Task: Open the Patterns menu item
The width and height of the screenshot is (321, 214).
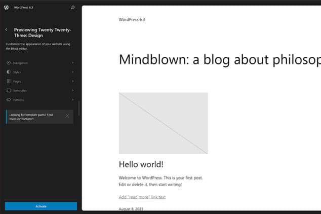Action: point(41,100)
